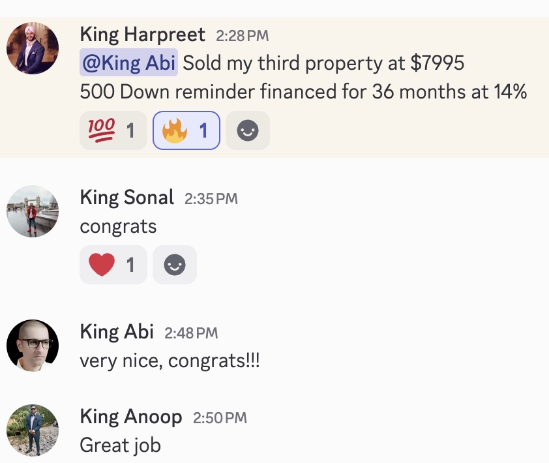
Task: Click the 2:50 PM message timestamp
Action: click(220, 418)
